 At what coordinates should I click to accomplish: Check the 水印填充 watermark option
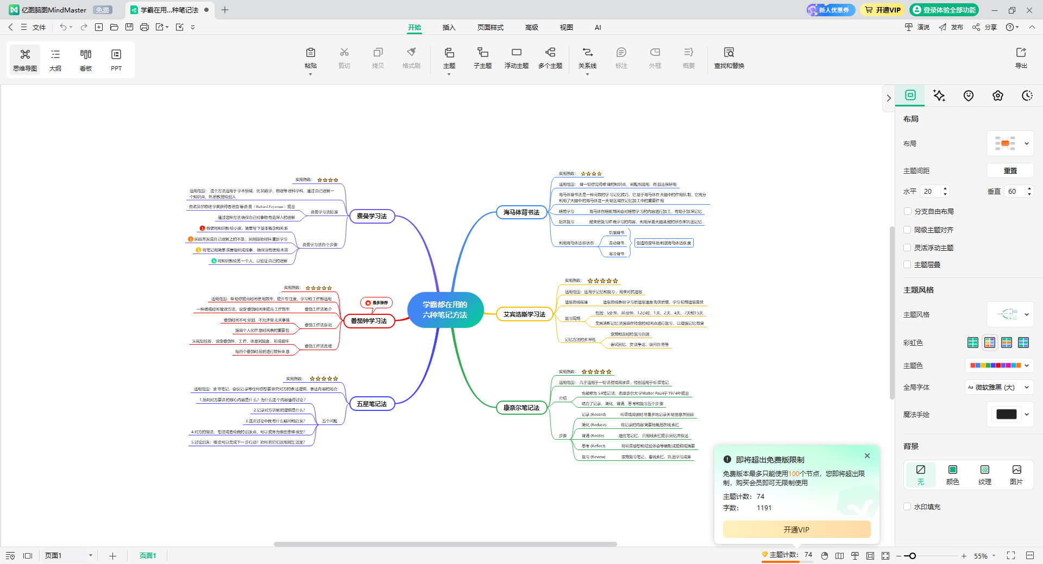(907, 507)
